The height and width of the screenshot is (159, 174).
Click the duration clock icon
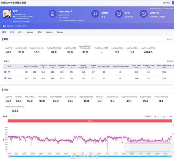click(119, 14)
